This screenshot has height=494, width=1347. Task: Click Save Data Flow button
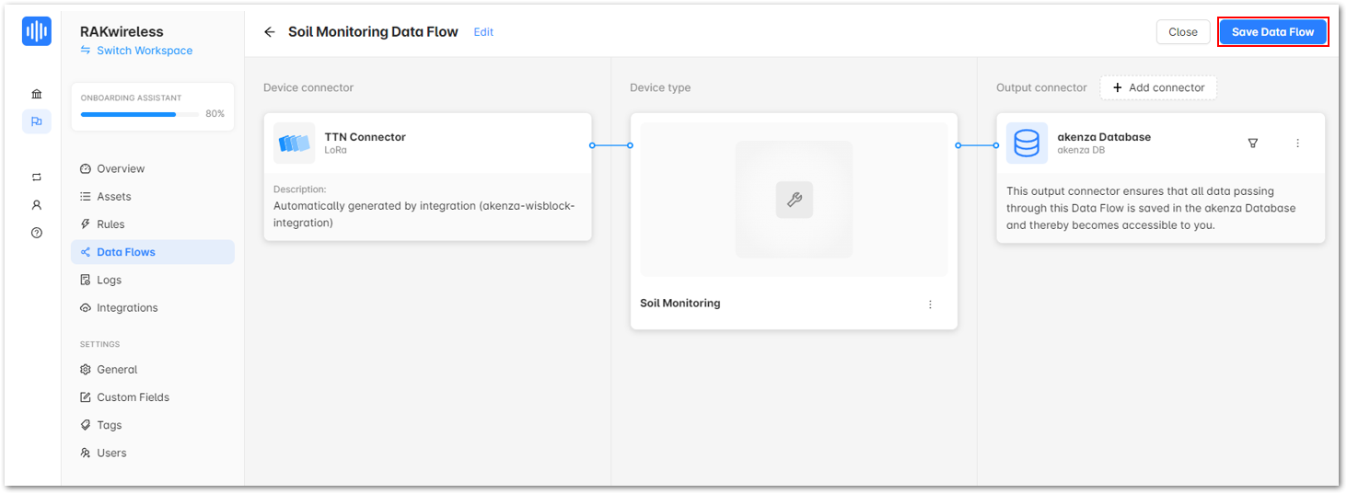(1272, 32)
